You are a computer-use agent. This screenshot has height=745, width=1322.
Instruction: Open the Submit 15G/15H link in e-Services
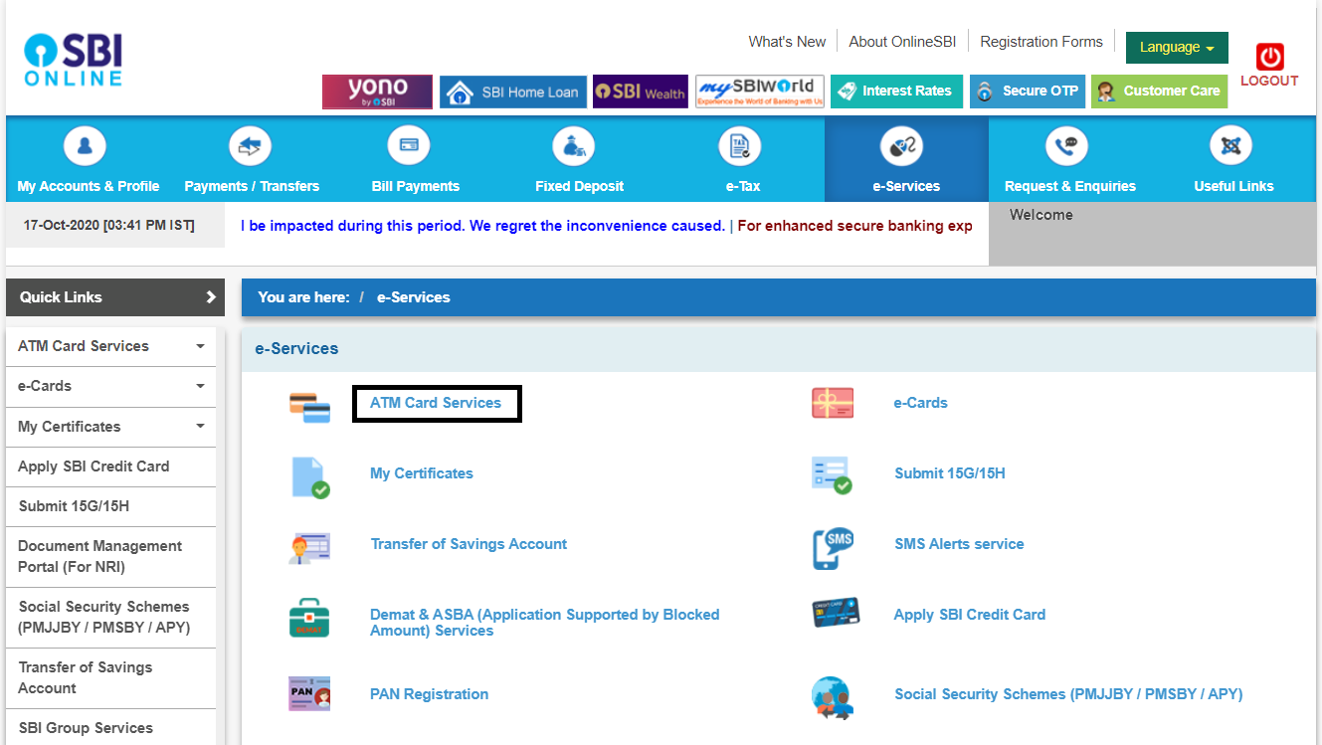pyautogui.click(x=950, y=473)
